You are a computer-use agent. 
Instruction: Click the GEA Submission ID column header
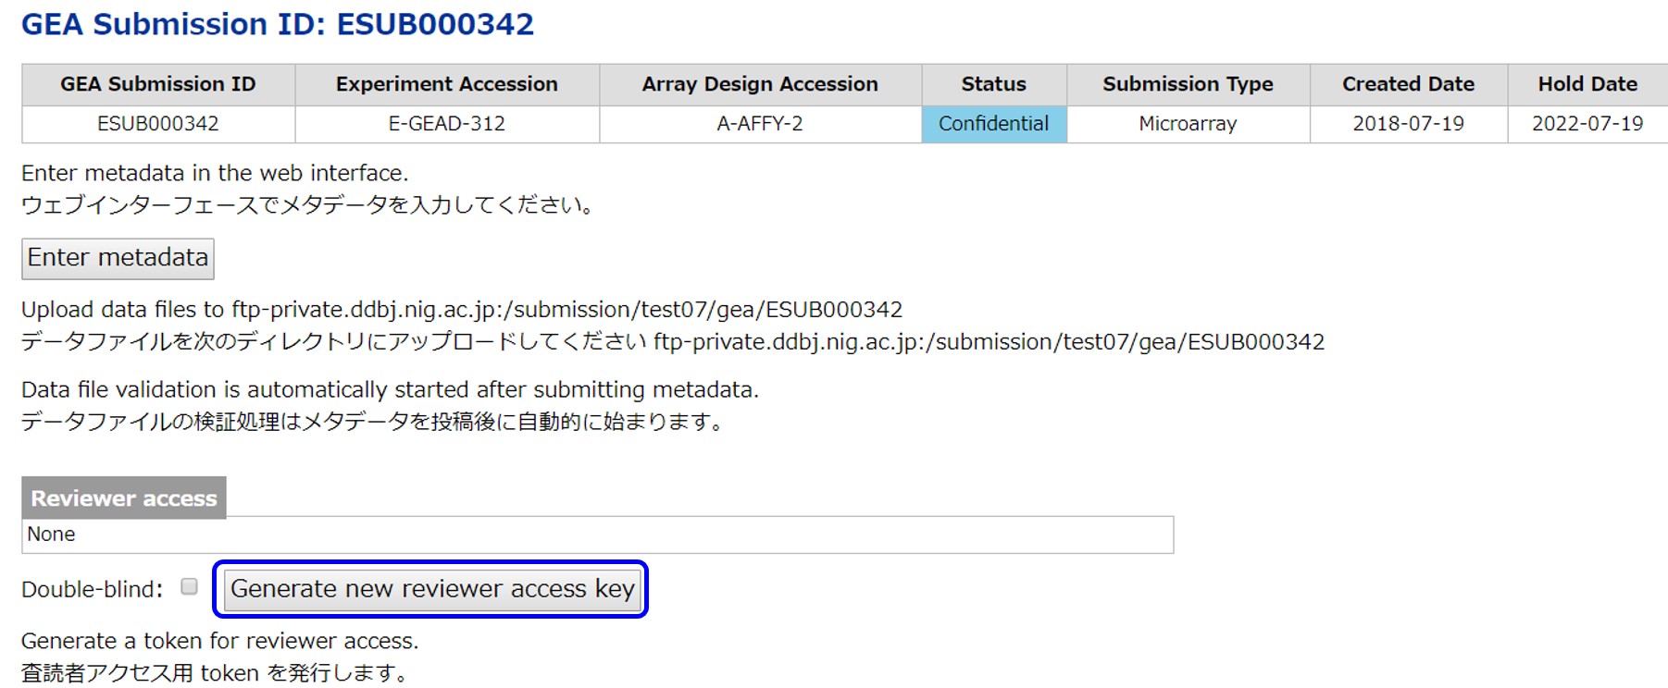point(158,84)
